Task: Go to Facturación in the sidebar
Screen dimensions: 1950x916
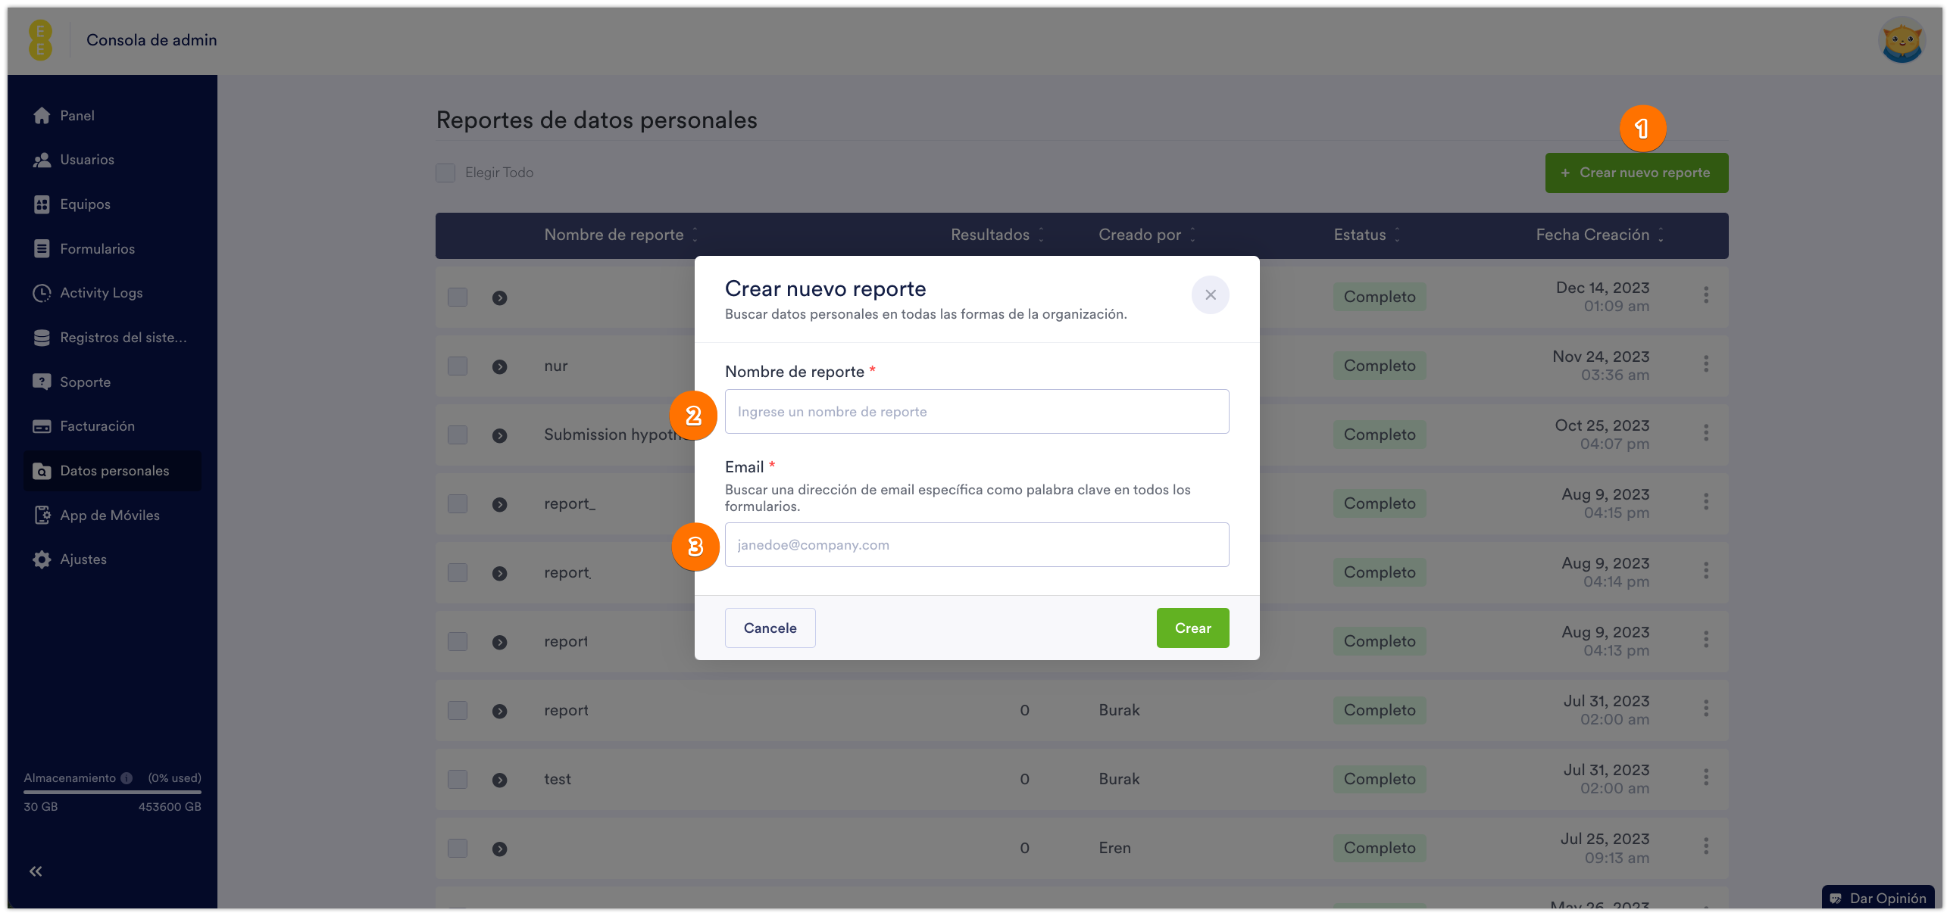Action: pyautogui.click(x=98, y=426)
